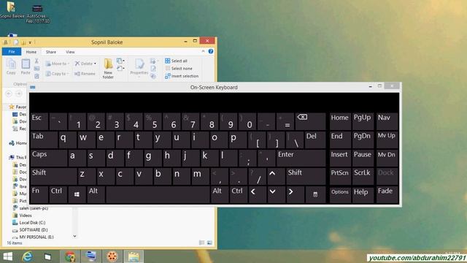Image resolution: width=467 pixels, height=263 pixels.
Task: Toggle the right Alt key
Action: coord(219,194)
